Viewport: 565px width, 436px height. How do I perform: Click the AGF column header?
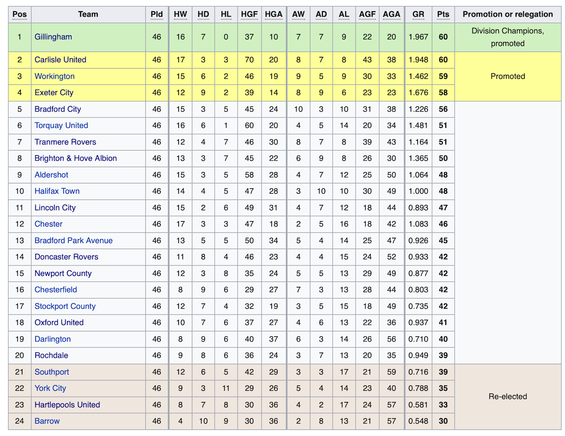click(367, 15)
